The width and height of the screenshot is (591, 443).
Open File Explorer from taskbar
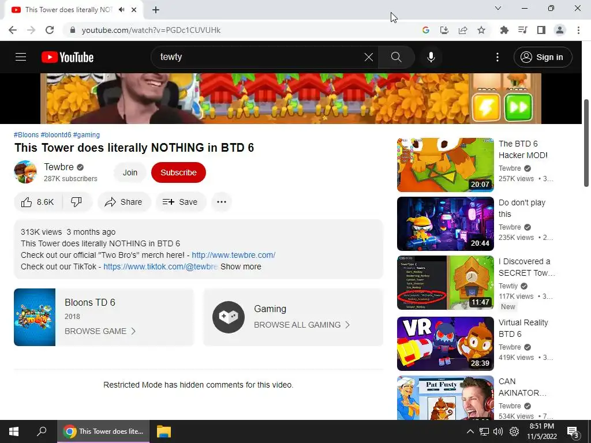tap(163, 431)
